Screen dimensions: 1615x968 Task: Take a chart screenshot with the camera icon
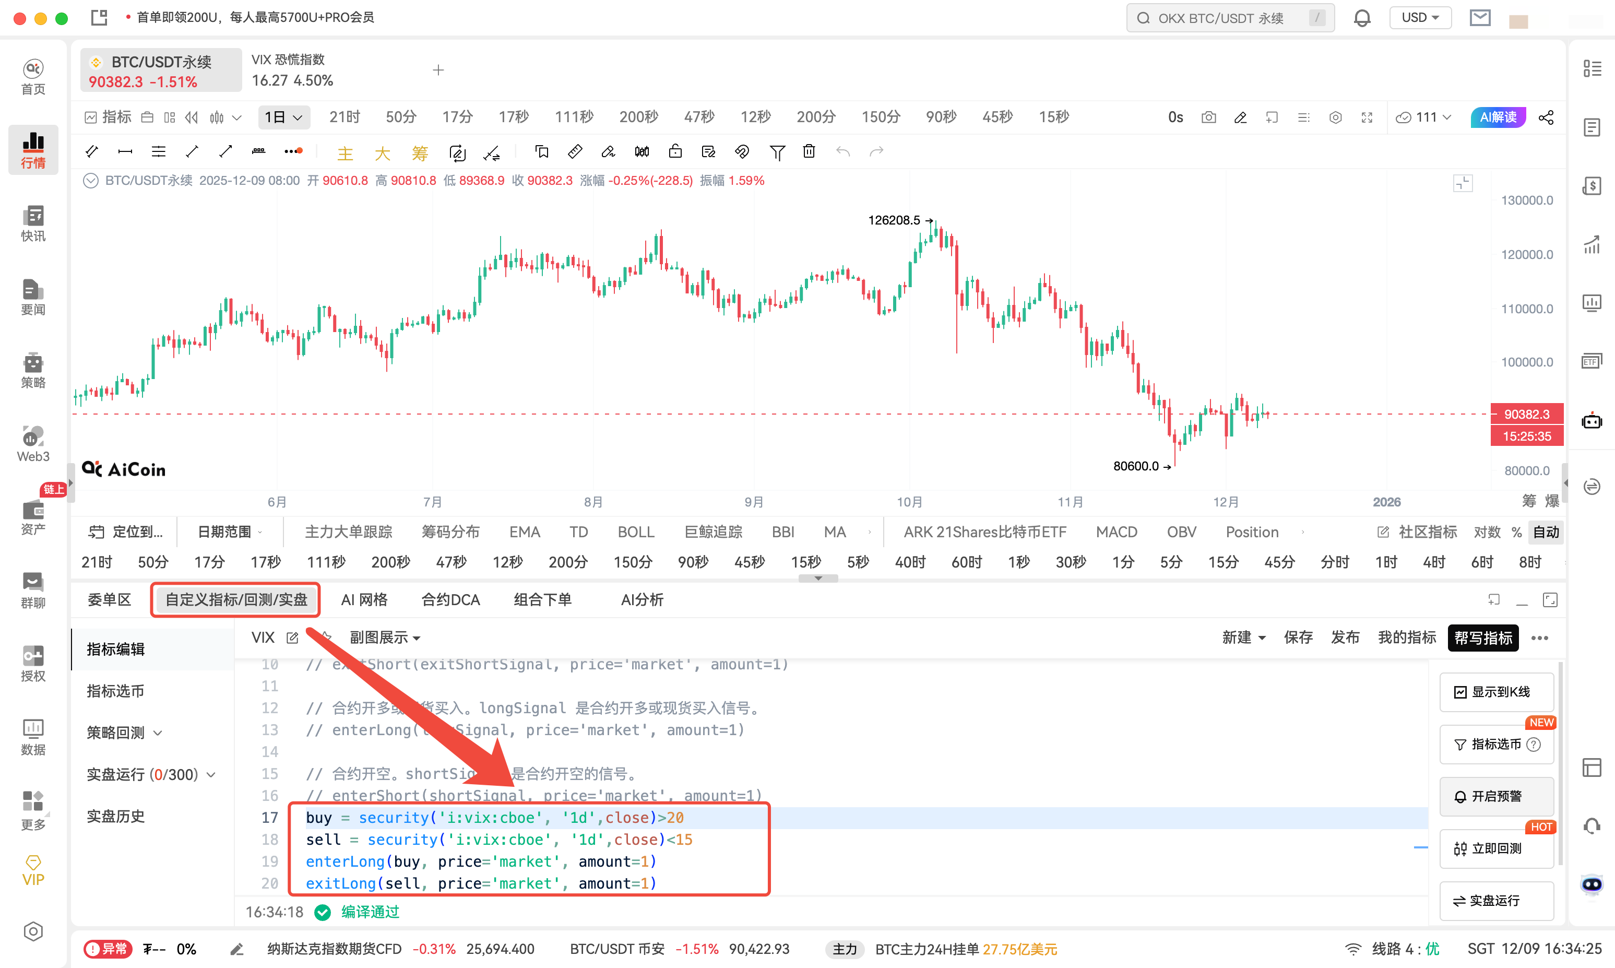point(1208,117)
